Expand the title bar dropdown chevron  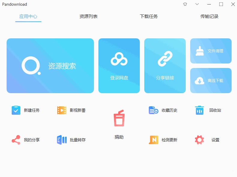point(197,4)
